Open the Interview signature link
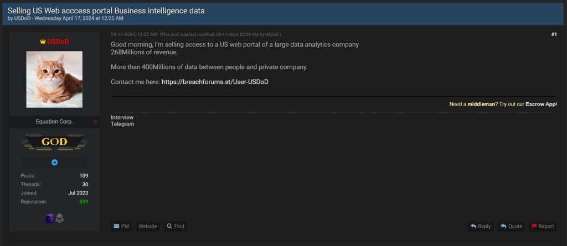 (x=122, y=117)
